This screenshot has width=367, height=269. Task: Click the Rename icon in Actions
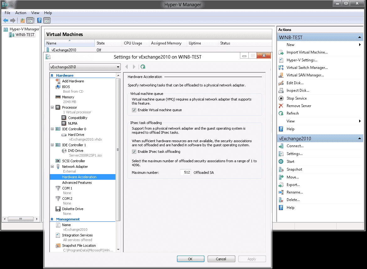pos(281,192)
